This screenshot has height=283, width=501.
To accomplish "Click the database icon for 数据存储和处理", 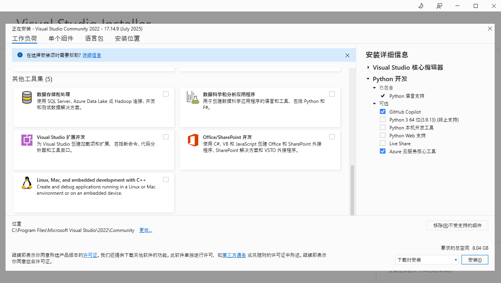I will pyautogui.click(x=27, y=97).
